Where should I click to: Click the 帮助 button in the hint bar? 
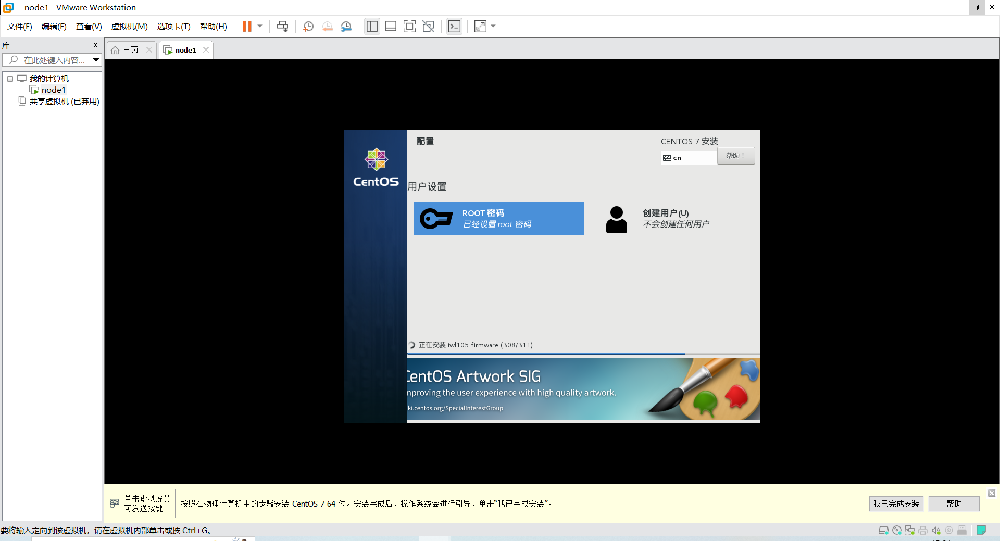[x=954, y=504]
